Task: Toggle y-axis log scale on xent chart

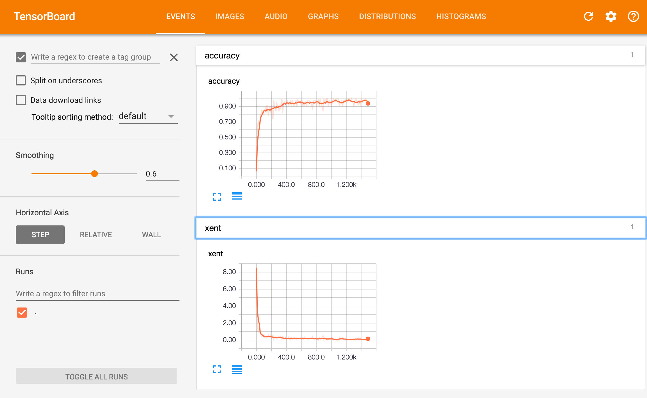Action: pyautogui.click(x=237, y=369)
